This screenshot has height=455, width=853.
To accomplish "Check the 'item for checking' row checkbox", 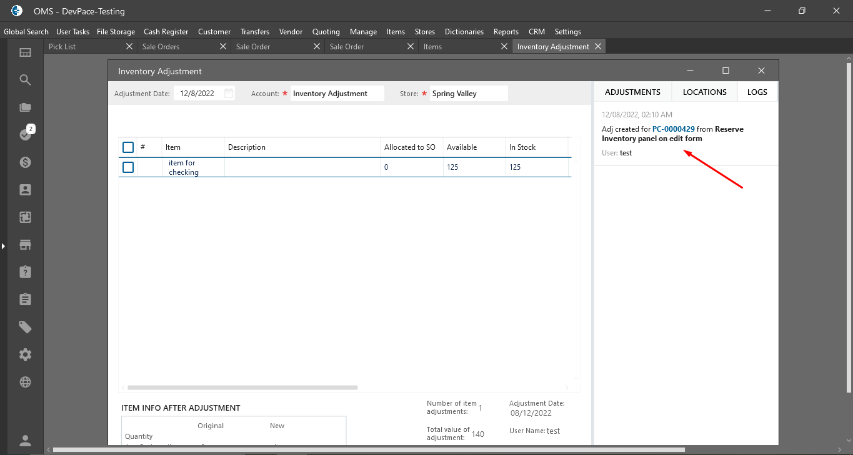I will (x=128, y=167).
